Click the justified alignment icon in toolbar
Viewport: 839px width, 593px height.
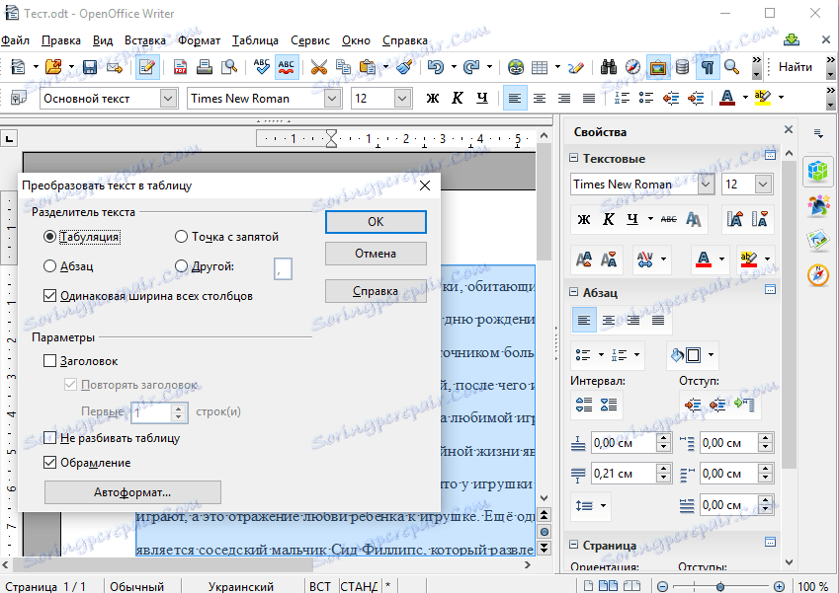point(589,98)
